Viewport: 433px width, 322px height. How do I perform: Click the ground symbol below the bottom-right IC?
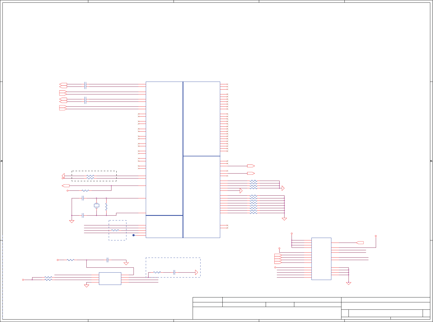(x=349, y=284)
